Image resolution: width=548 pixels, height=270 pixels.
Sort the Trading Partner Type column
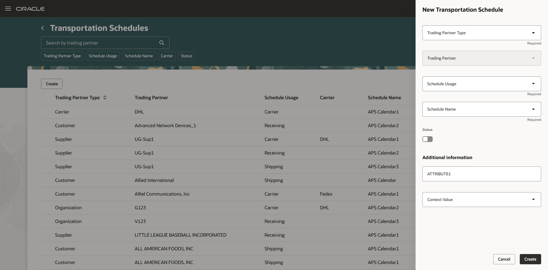click(105, 98)
